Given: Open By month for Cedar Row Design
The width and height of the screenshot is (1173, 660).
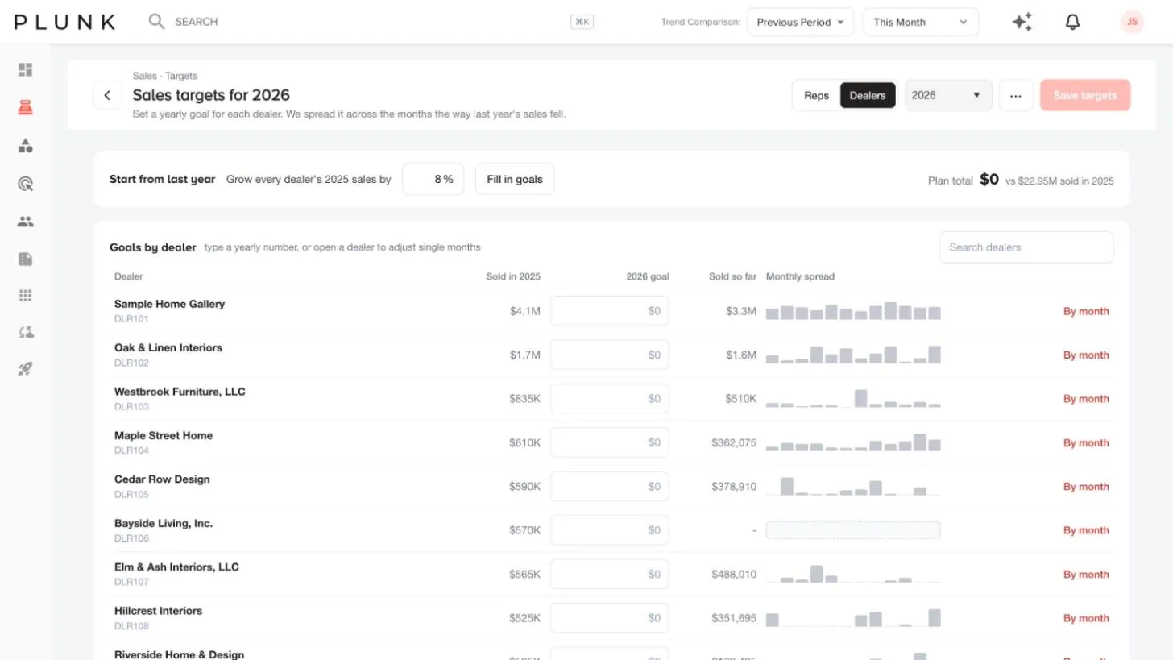Looking at the screenshot, I should [1086, 486].
